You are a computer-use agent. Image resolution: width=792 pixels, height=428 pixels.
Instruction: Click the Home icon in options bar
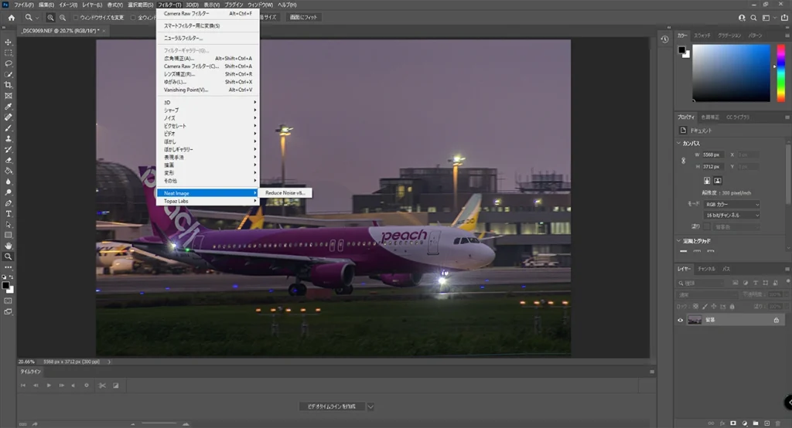(11, 17)
